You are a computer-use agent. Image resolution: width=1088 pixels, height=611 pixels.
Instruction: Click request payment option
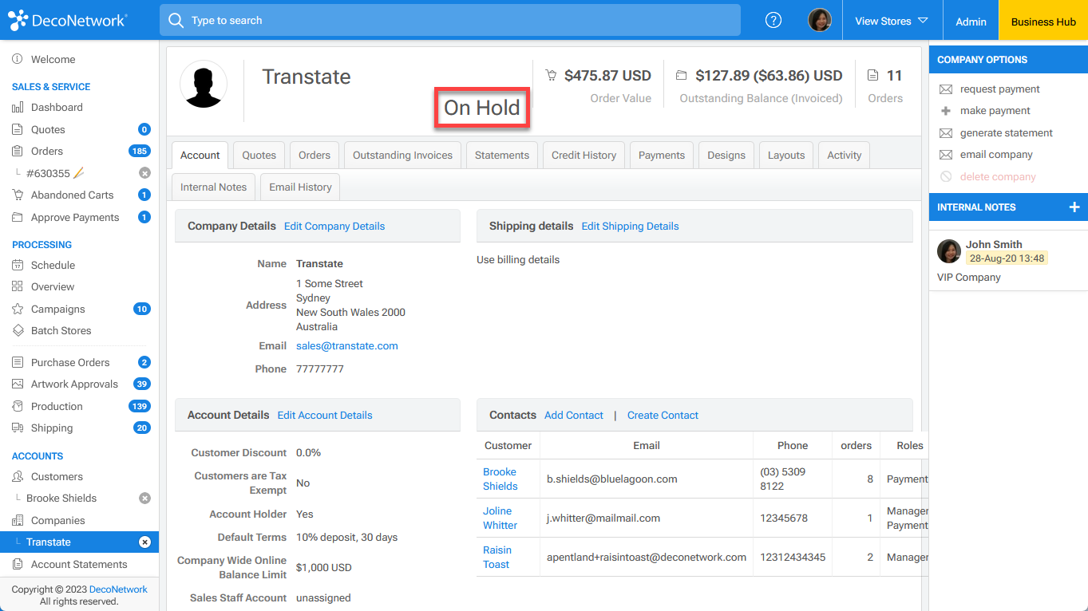pyautogui.click(x=1000, y=89)
